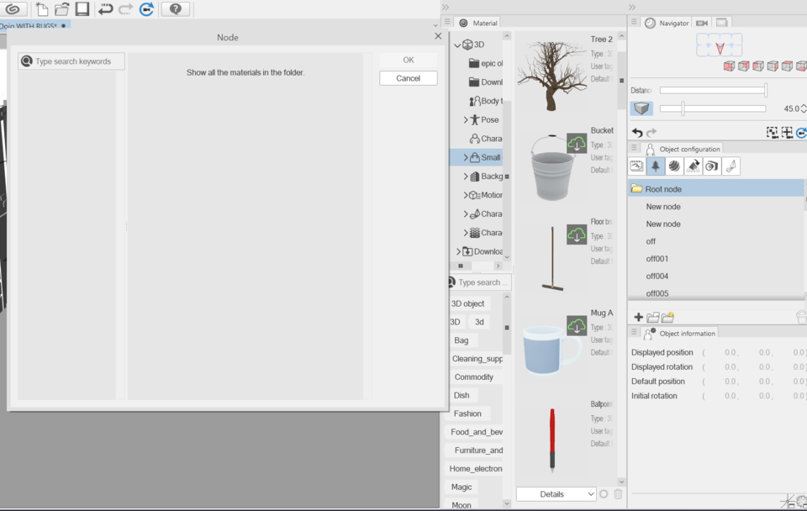Image resolution: width=807 pixels, height=511 pixels.
Task: Click the blue camera reset icon in the top toolbar
Action: [x=146, y=8]
